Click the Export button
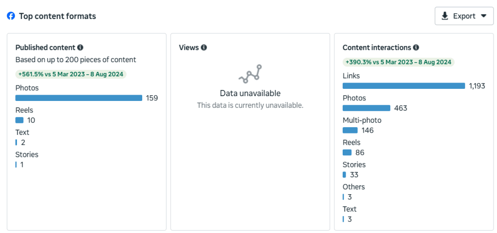 point(464,16)
